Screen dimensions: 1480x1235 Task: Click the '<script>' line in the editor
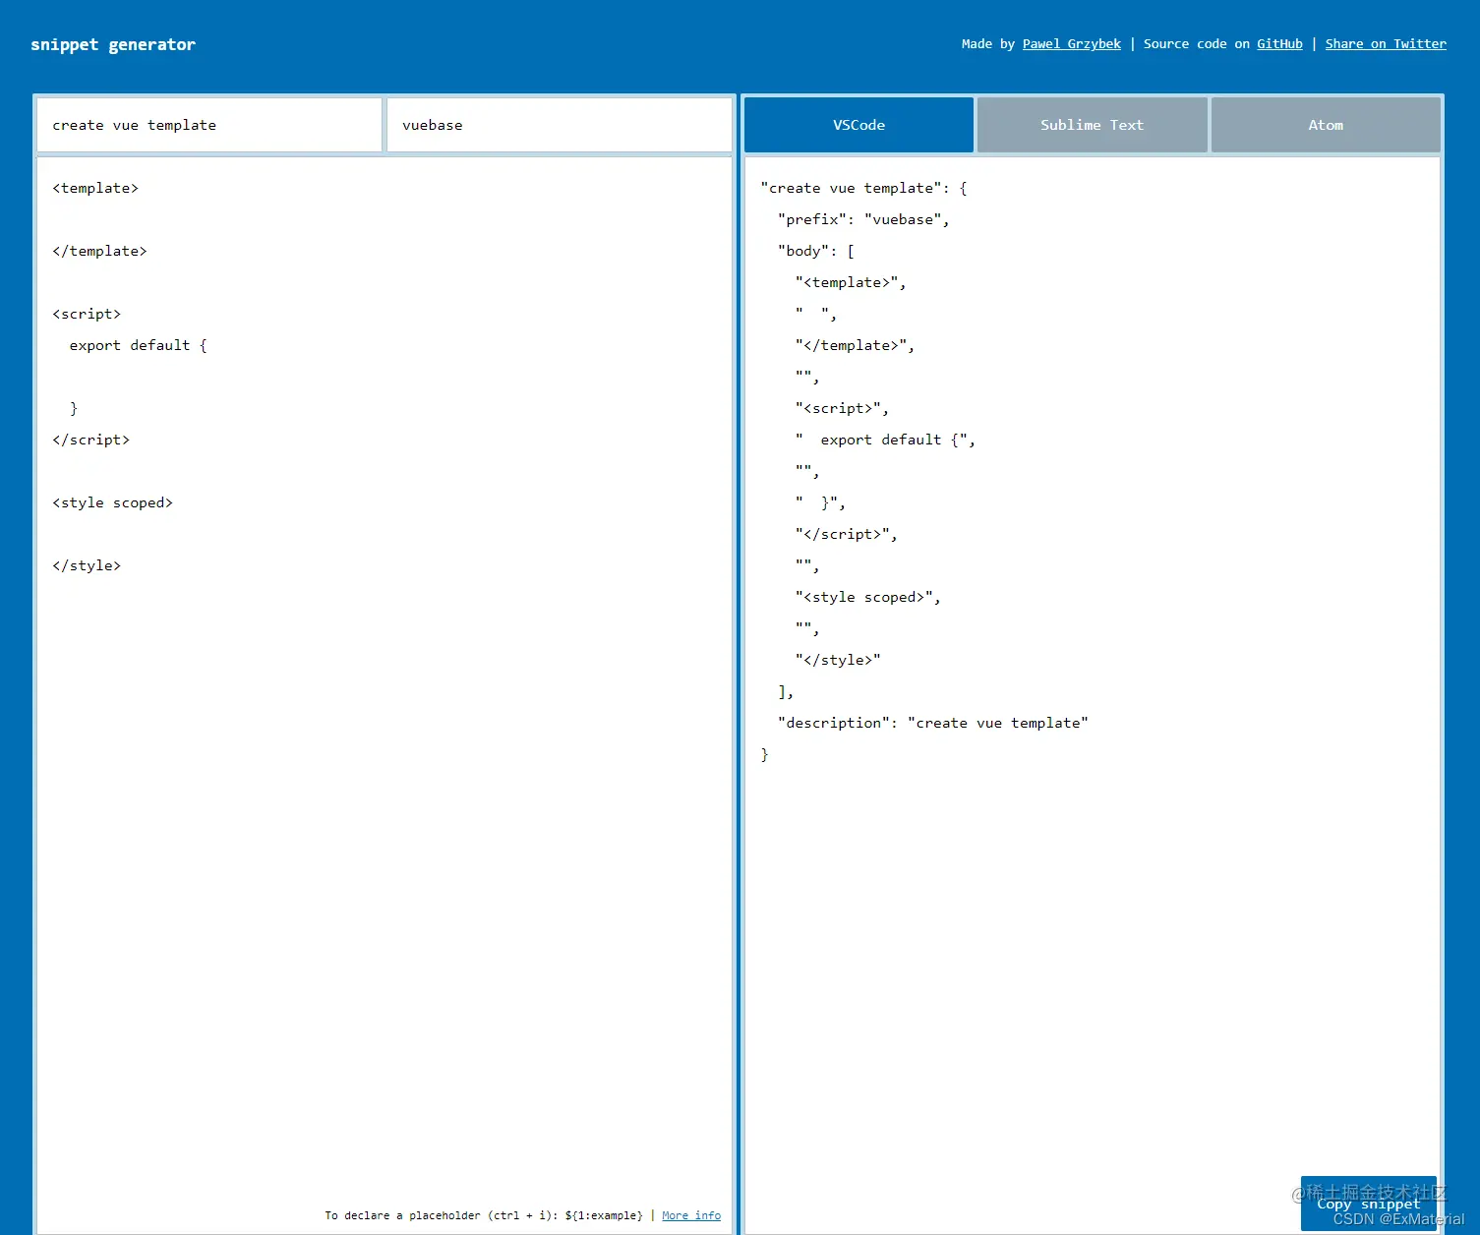(x=87, y=314)
